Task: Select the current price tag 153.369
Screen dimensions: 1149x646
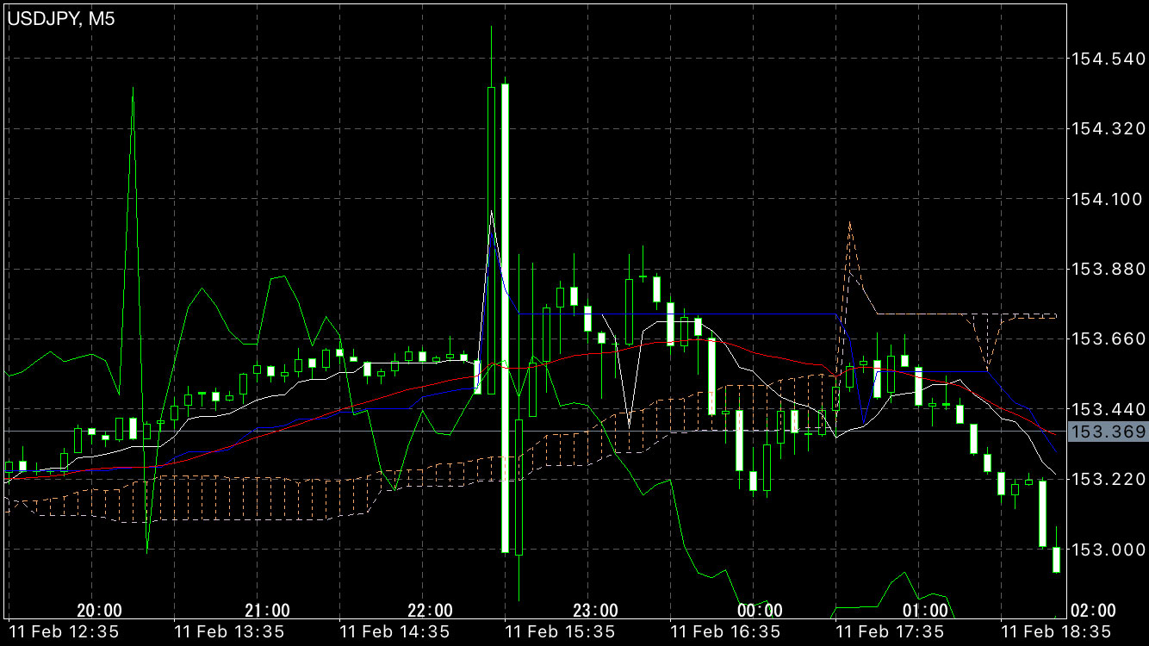Action: 1107,432
